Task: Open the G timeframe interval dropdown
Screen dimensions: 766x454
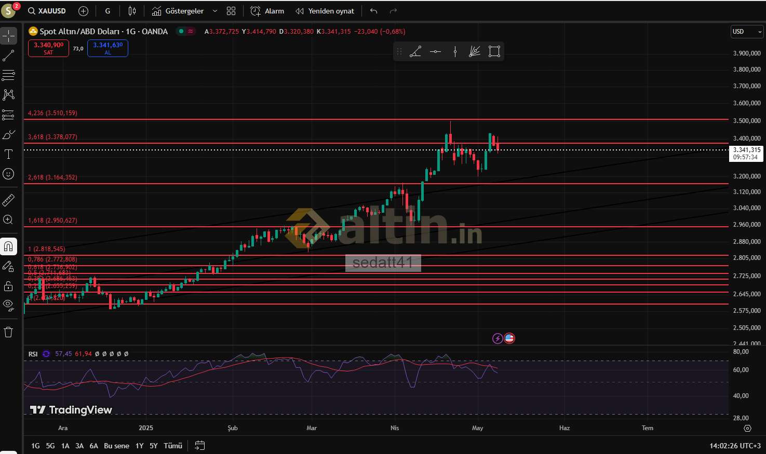Action: point(107,11)
